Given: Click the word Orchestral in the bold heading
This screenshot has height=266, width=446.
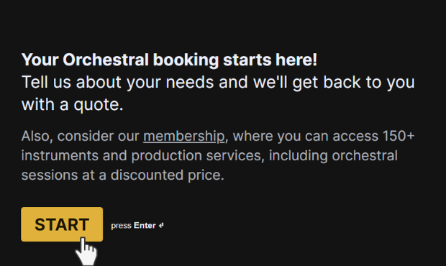Looking at the screenshot, I should [x=106, y=60].
